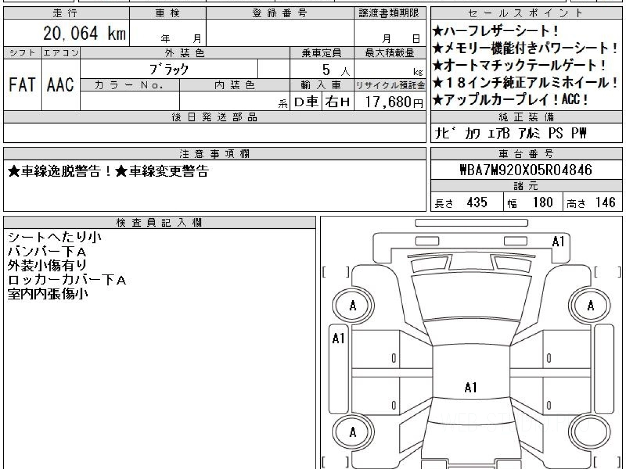
Task: Select the width value 幅 180
Action: (531, 203)
